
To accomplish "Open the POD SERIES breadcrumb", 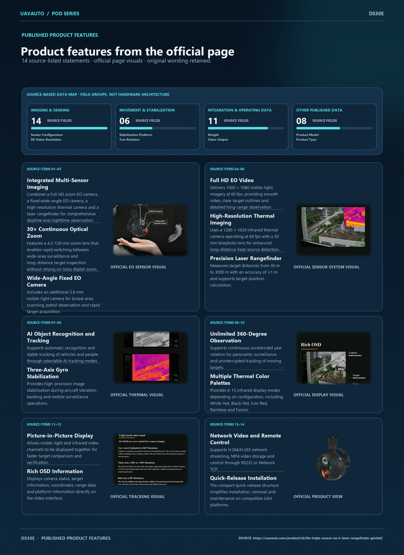I will 65,14.
